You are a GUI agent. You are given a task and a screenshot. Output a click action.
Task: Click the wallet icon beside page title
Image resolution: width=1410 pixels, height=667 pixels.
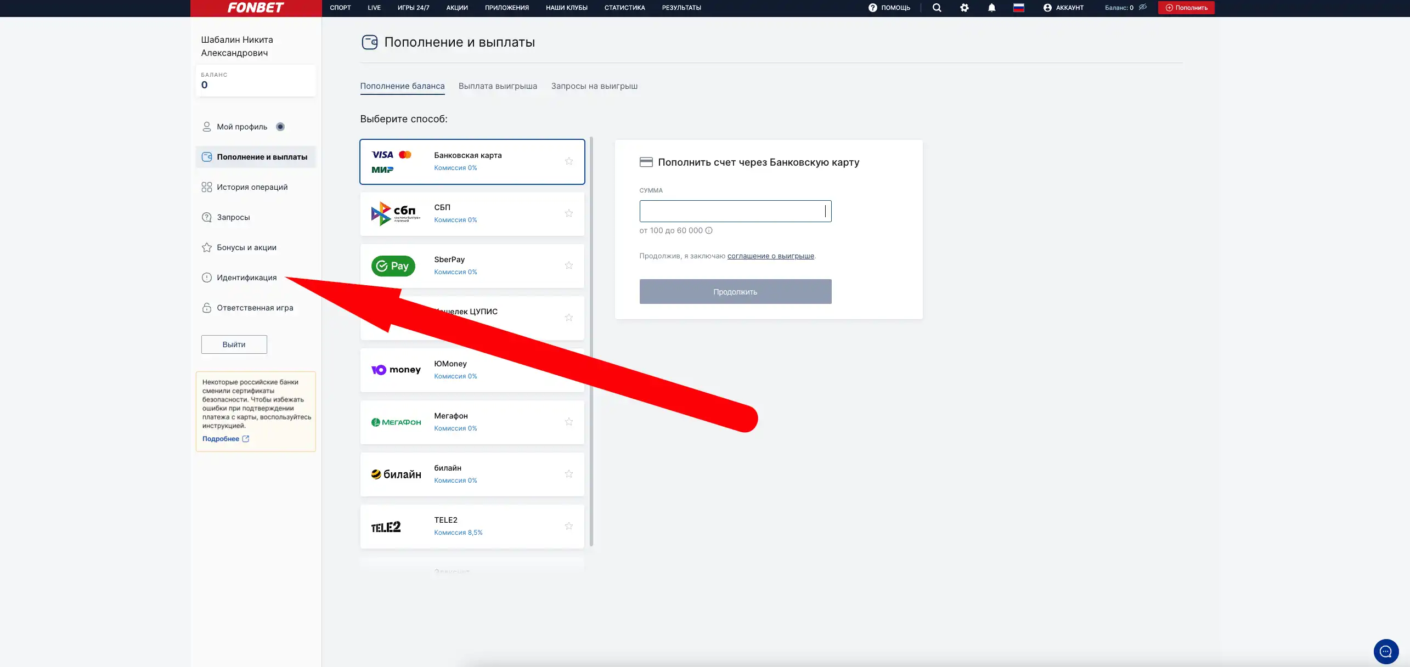point(370,42)
